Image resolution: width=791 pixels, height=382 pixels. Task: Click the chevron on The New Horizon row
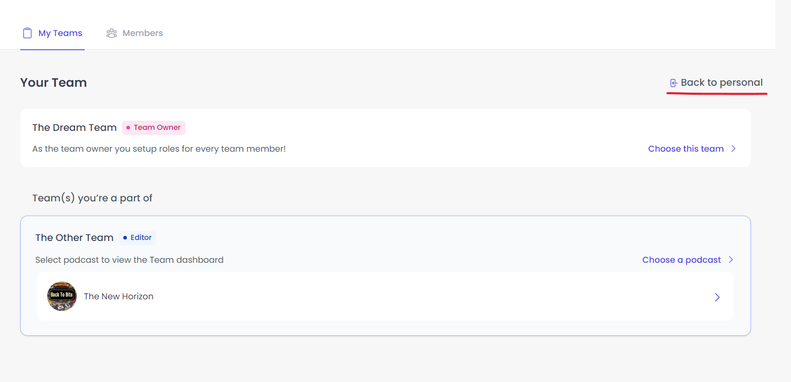pyautogui.click(x=717, y=297)
